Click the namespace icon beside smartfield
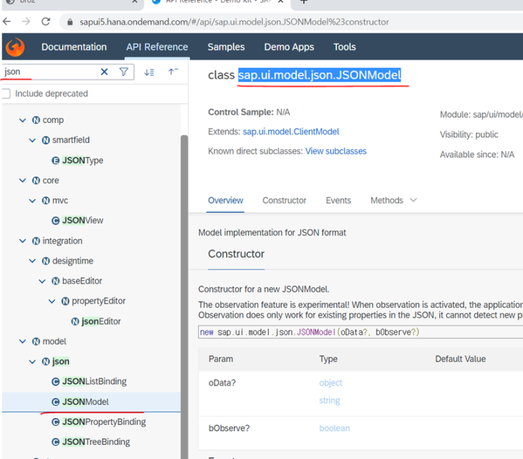 tap(46, 141)
